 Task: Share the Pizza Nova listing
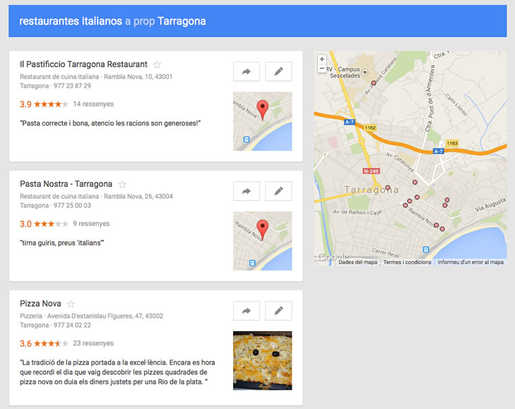247,311
